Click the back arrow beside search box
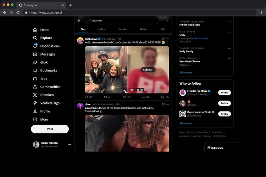 79,21
